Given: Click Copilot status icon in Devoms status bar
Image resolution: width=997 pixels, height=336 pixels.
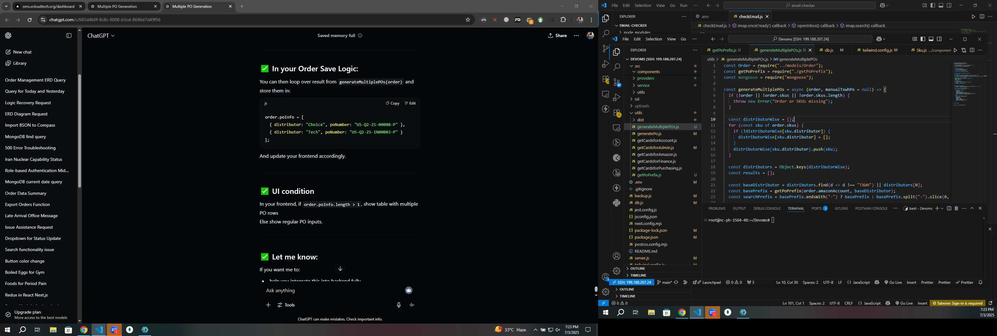Looking at the screenshot, I should point(877,282).
